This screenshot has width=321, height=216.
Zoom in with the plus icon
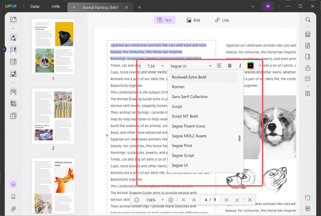(x=171, y=200)
